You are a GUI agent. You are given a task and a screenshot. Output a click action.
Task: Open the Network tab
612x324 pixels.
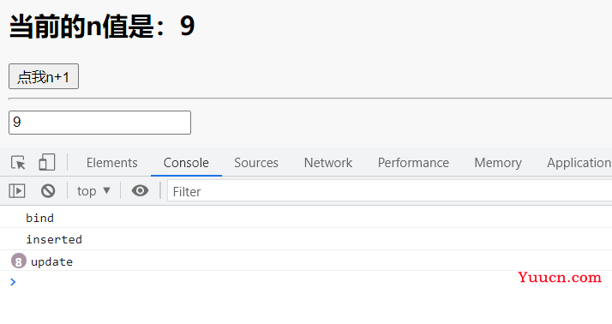[328, 162]
